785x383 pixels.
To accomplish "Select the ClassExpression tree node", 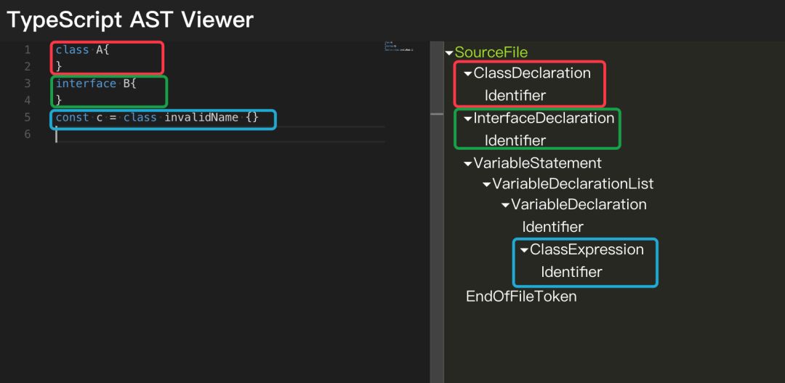I will pyautogui.click(x=587, y=249).
